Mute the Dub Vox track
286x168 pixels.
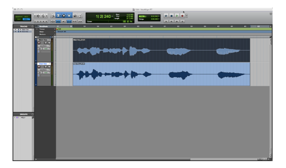[x=49, y=67]
